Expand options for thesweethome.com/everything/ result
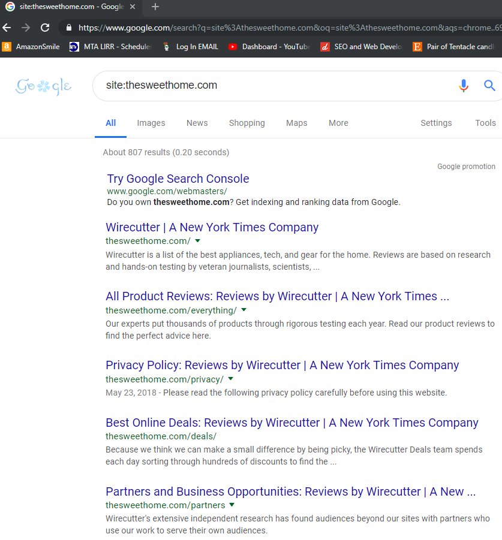502x540 pixels. pos(244,310)
